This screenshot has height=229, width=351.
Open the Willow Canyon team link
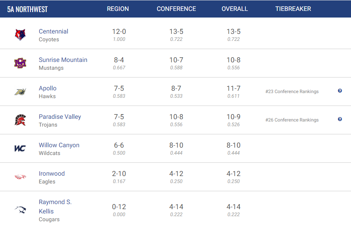59,145
